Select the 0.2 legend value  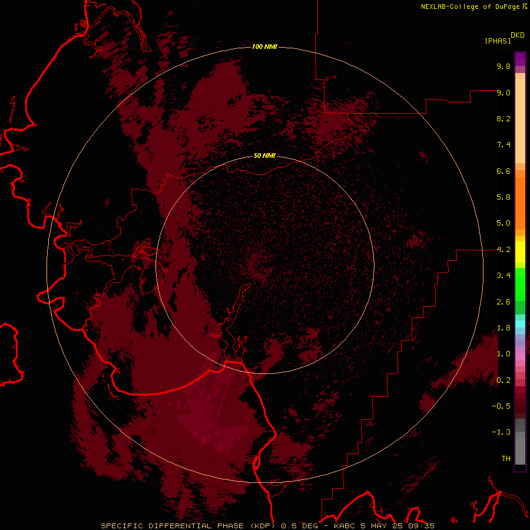[x=503, y=380]
